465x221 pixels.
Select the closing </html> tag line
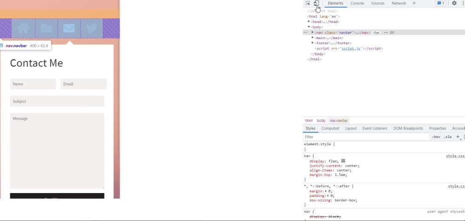click(x=314, y=60)
